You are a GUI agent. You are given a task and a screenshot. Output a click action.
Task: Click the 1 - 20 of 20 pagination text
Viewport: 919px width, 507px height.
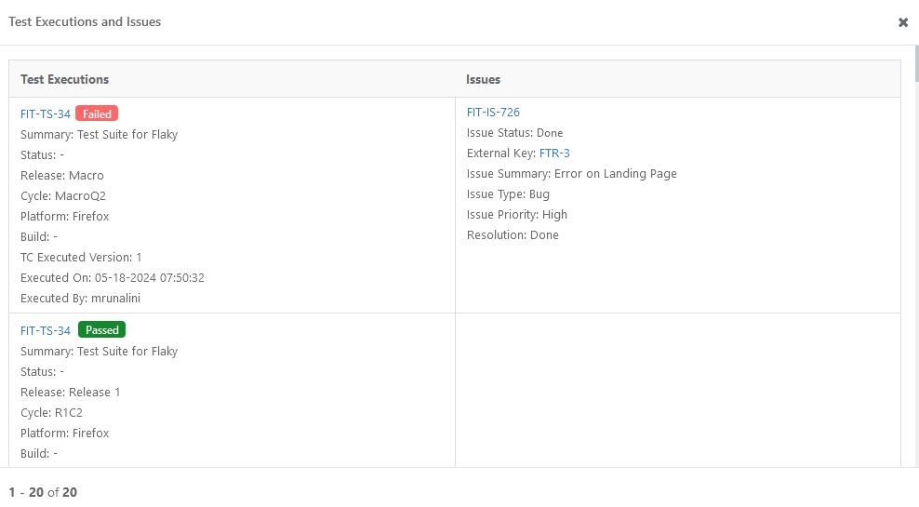pyautogui.click(x=43, y=492)
